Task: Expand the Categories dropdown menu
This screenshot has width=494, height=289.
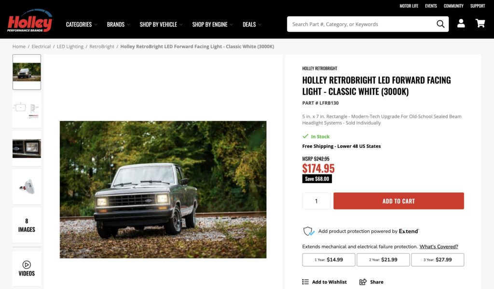Action: point(82,25)
